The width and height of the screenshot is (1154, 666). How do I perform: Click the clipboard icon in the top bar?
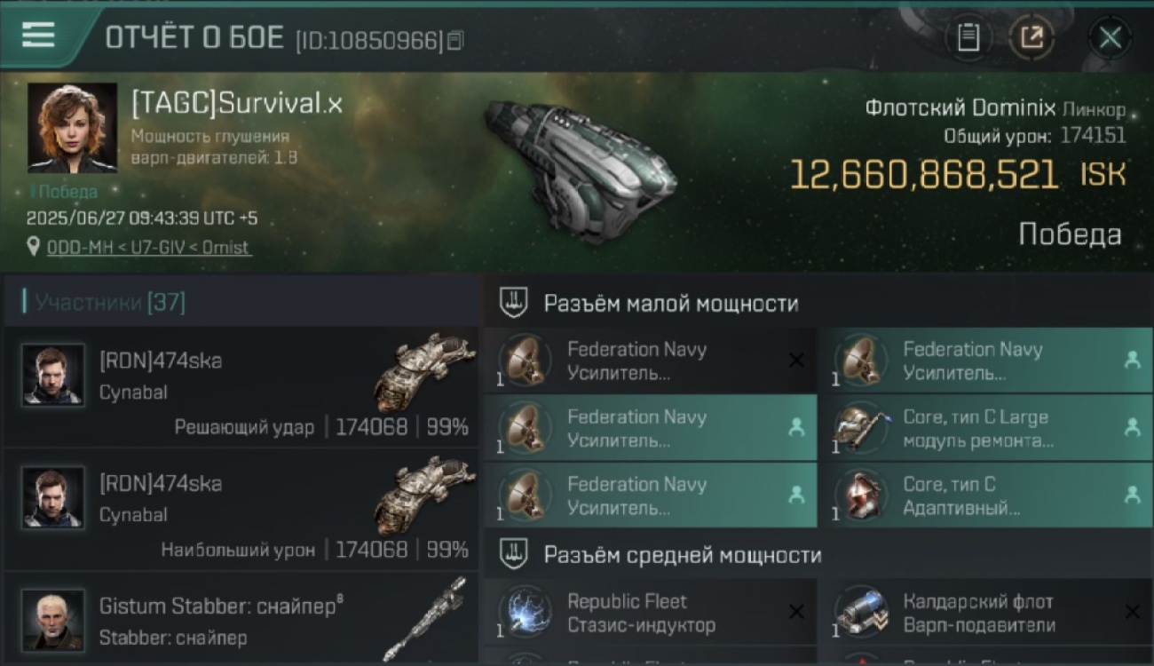pos(968,38)
